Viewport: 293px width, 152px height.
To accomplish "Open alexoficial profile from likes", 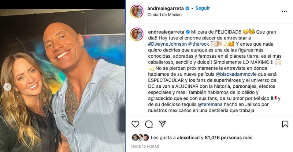I will [188, 138].
